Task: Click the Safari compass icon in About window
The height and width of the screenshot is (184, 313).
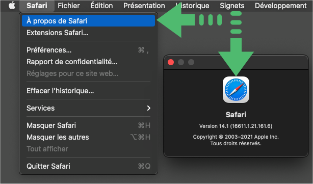Action: (x=236, y=90)
